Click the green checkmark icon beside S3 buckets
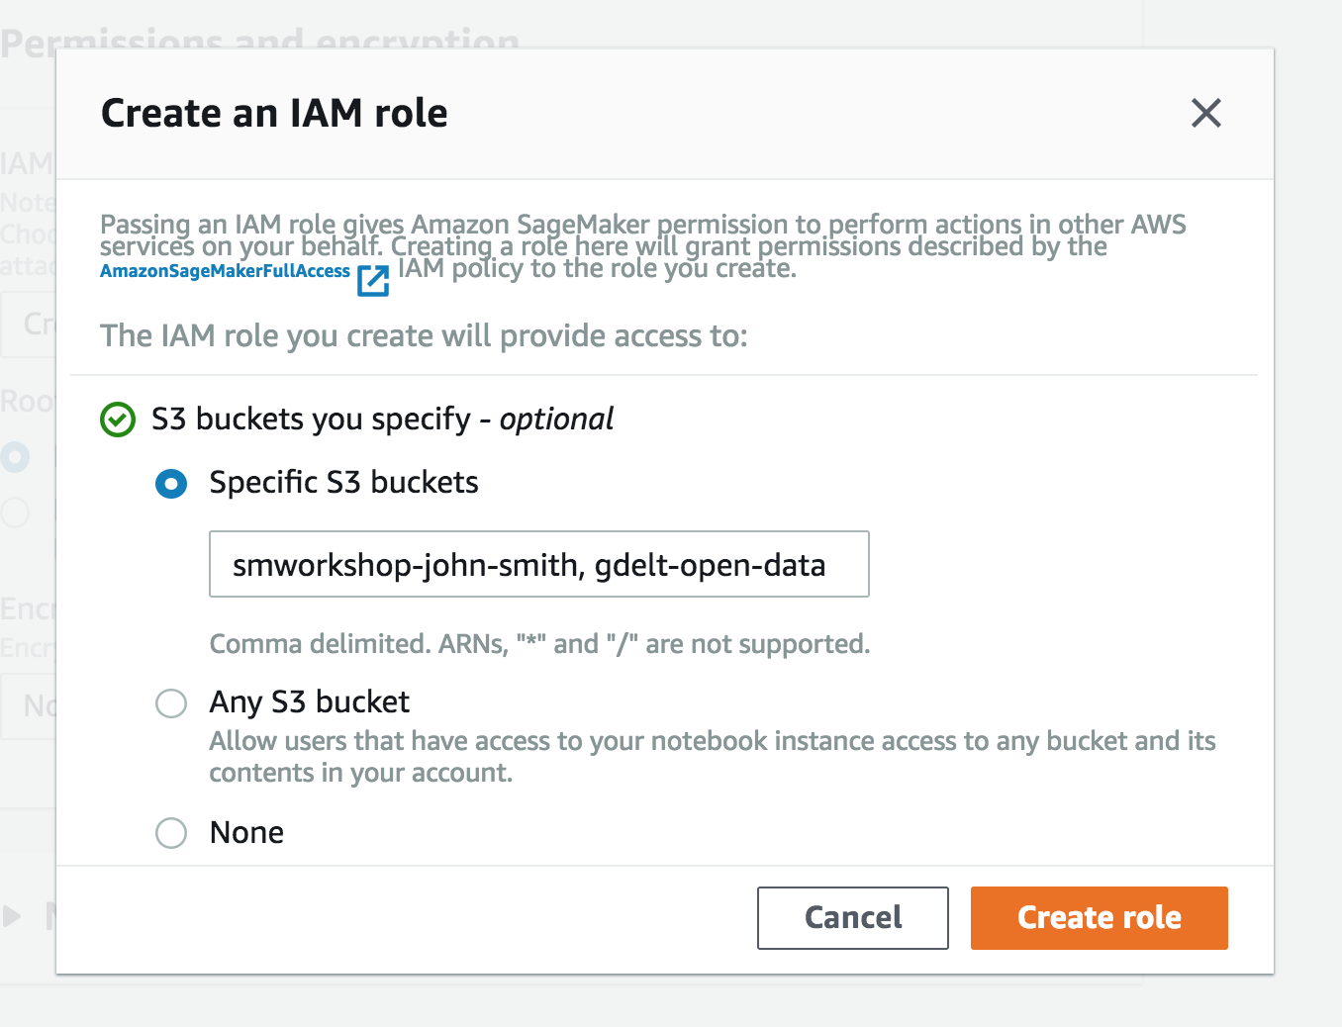The height and width of the screenshot is (1027, 1342). pos(118,420)
